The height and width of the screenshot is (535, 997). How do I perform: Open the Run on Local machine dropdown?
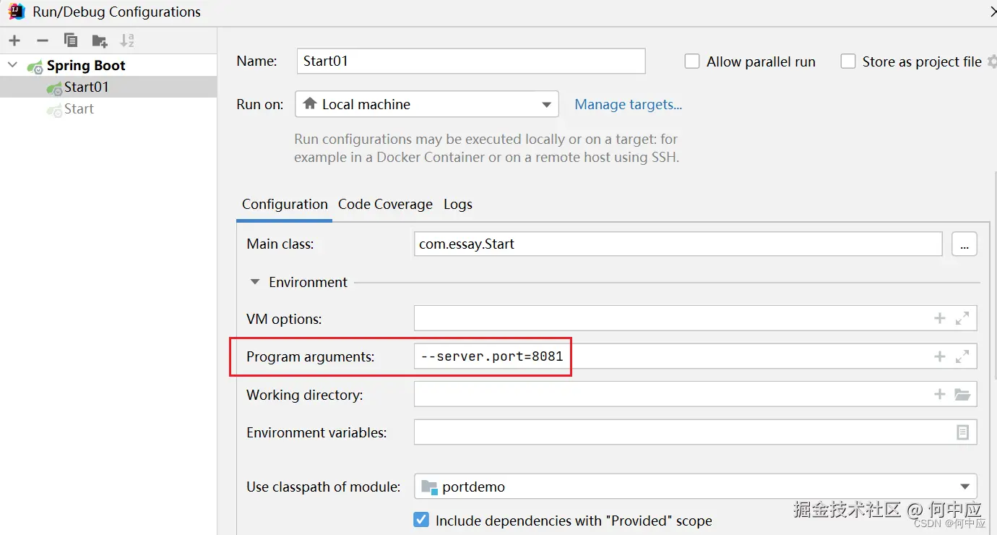click(427, 104)
